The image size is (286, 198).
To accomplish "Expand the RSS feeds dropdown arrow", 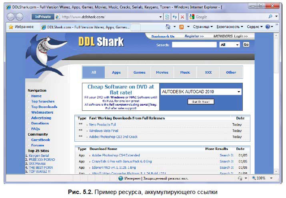I will 188,27.
